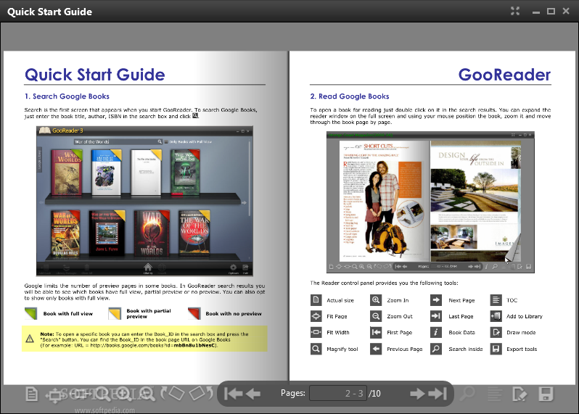Click the left page of the guide
579x414 pixels.
point(146,218)
